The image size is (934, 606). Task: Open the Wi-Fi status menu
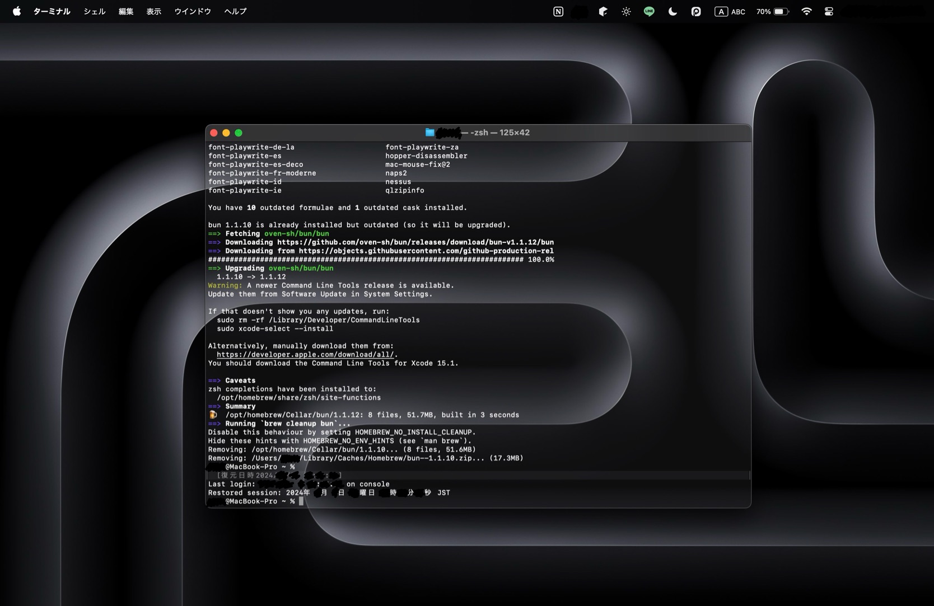[x=806, y=11]
